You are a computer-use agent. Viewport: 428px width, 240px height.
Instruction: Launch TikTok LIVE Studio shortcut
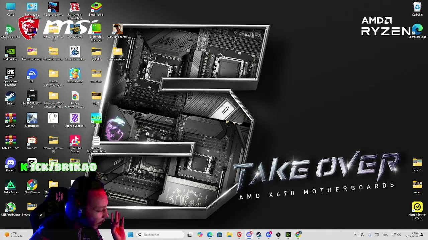[75, 144]
